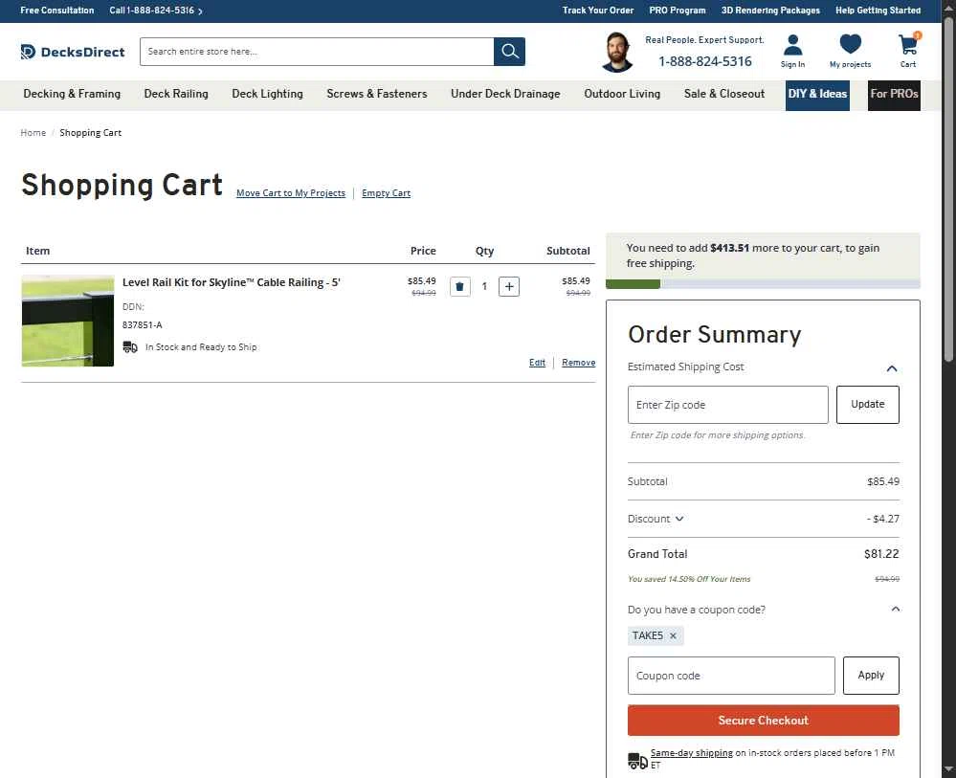
Task: Go to Home breadcrumb
Action: tap(33, 133)
